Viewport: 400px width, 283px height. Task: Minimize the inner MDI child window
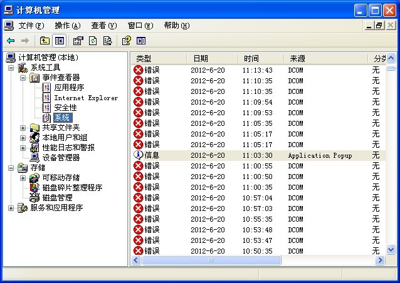(369, 26)
